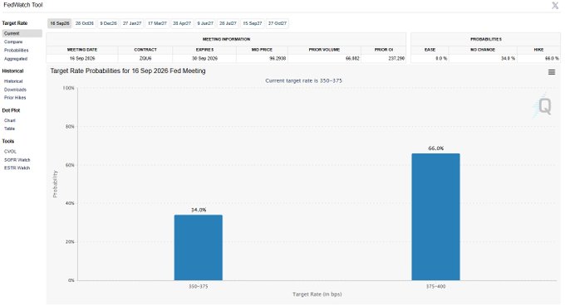Click the 0.0 % ease probability cell
This screenshot has height=306, width=565.
pos(430,58)
